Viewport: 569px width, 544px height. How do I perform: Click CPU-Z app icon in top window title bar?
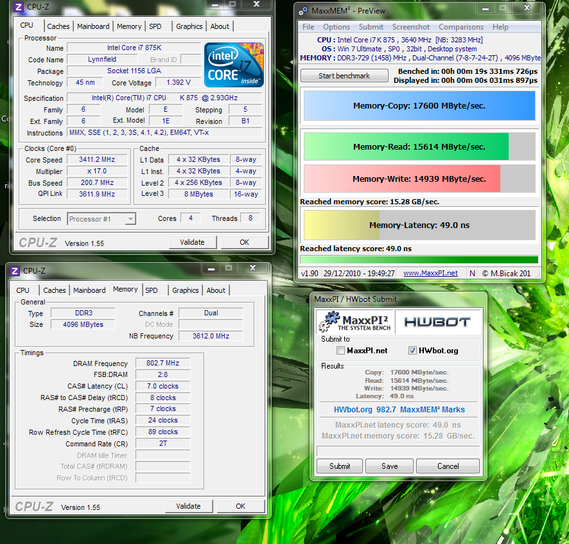[19, 6]
